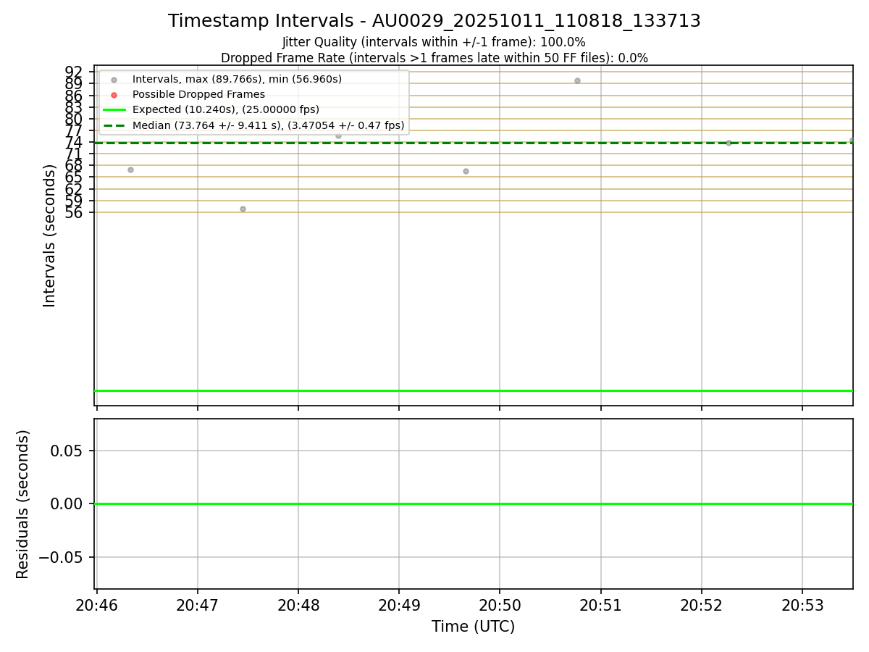The width and height of the screenshot is (869, 652).
Task: Select the lowest gray data point near 56.960s
Action: click(x=243, y=209)
